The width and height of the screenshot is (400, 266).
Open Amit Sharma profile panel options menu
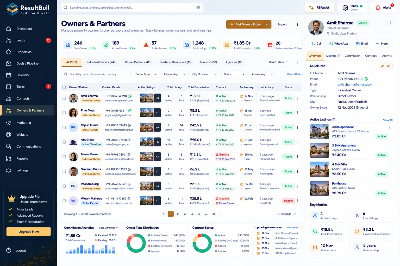390,23
